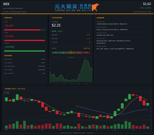Select the Sell rating segment
This screenshot has width=154, height=135.
[x=79, y=53]
